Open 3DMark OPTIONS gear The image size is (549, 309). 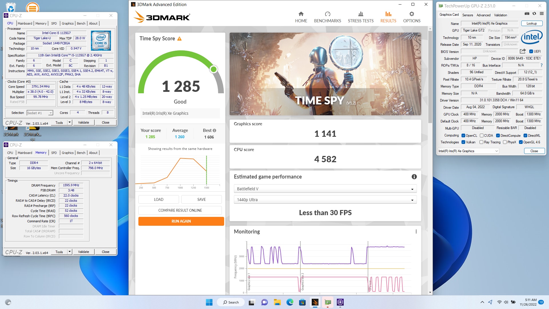[412, 17]
